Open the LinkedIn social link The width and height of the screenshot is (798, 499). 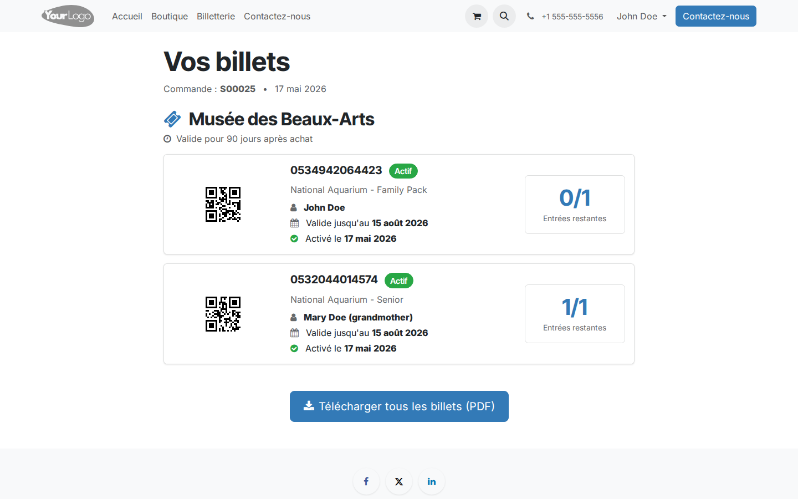pyautogui.click(x=432, y=481)
